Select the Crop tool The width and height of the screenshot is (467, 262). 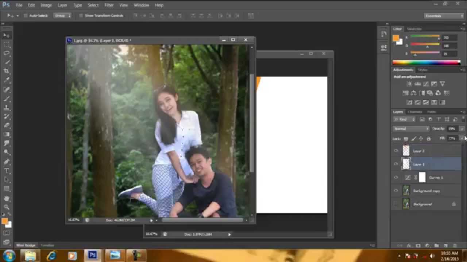point(7,71)
